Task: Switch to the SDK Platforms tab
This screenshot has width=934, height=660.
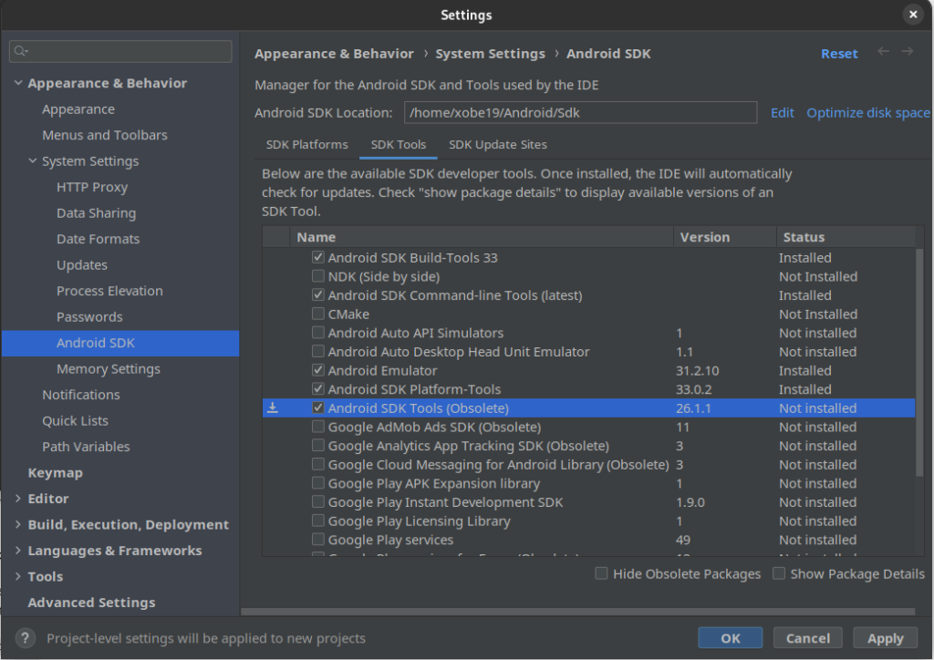Action: [x=306, y=144]
